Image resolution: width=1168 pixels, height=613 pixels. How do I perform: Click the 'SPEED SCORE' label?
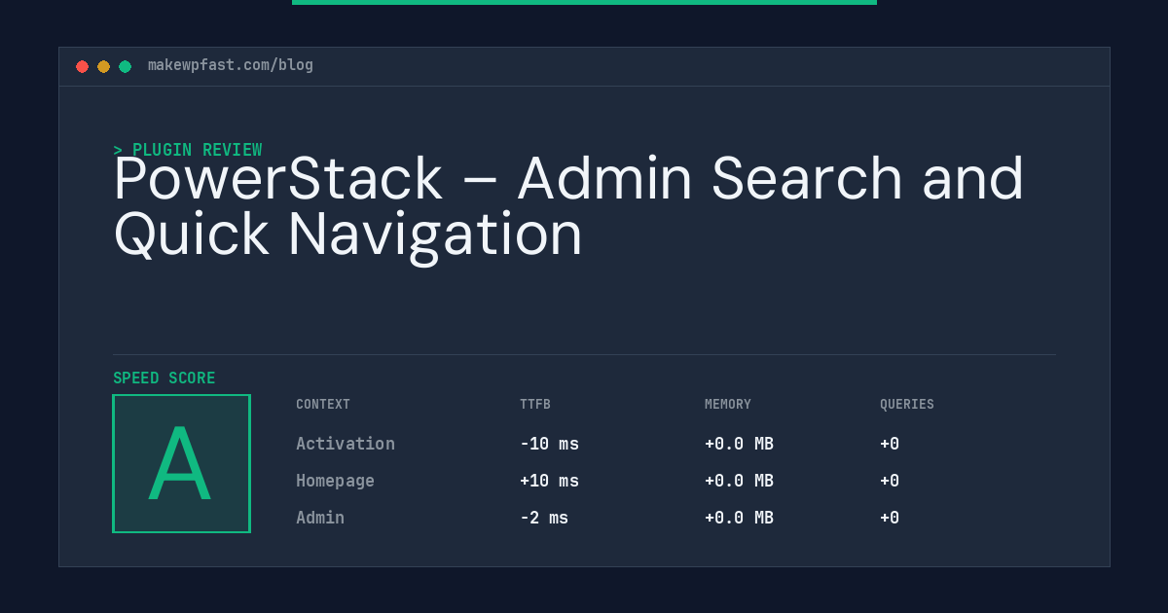click(x=164, y=378)
